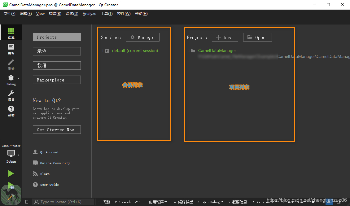The height and width of the screenshot is (206, 350).
Task: Open Projects (项目) wrench mode
Action: 11,95
